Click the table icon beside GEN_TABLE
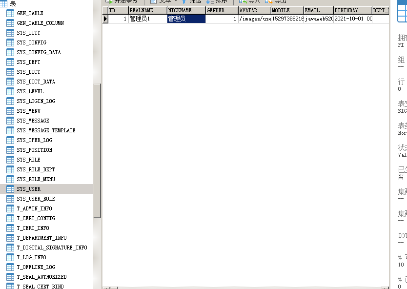This screenshot has width=407, height=289. (x=10, y=13)
